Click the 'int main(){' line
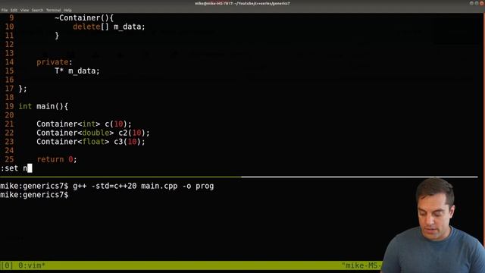The height and width of the screenshot is (273, 485). pos(43,106)
